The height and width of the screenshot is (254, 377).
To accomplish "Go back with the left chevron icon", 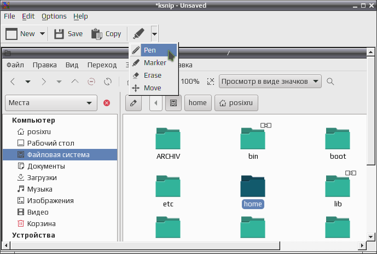I will [13, 82].
